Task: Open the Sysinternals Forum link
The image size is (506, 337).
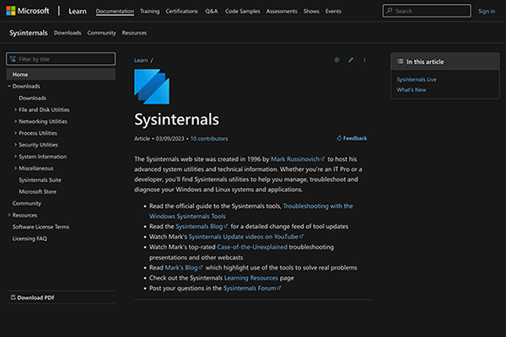Action: (252, 288)
